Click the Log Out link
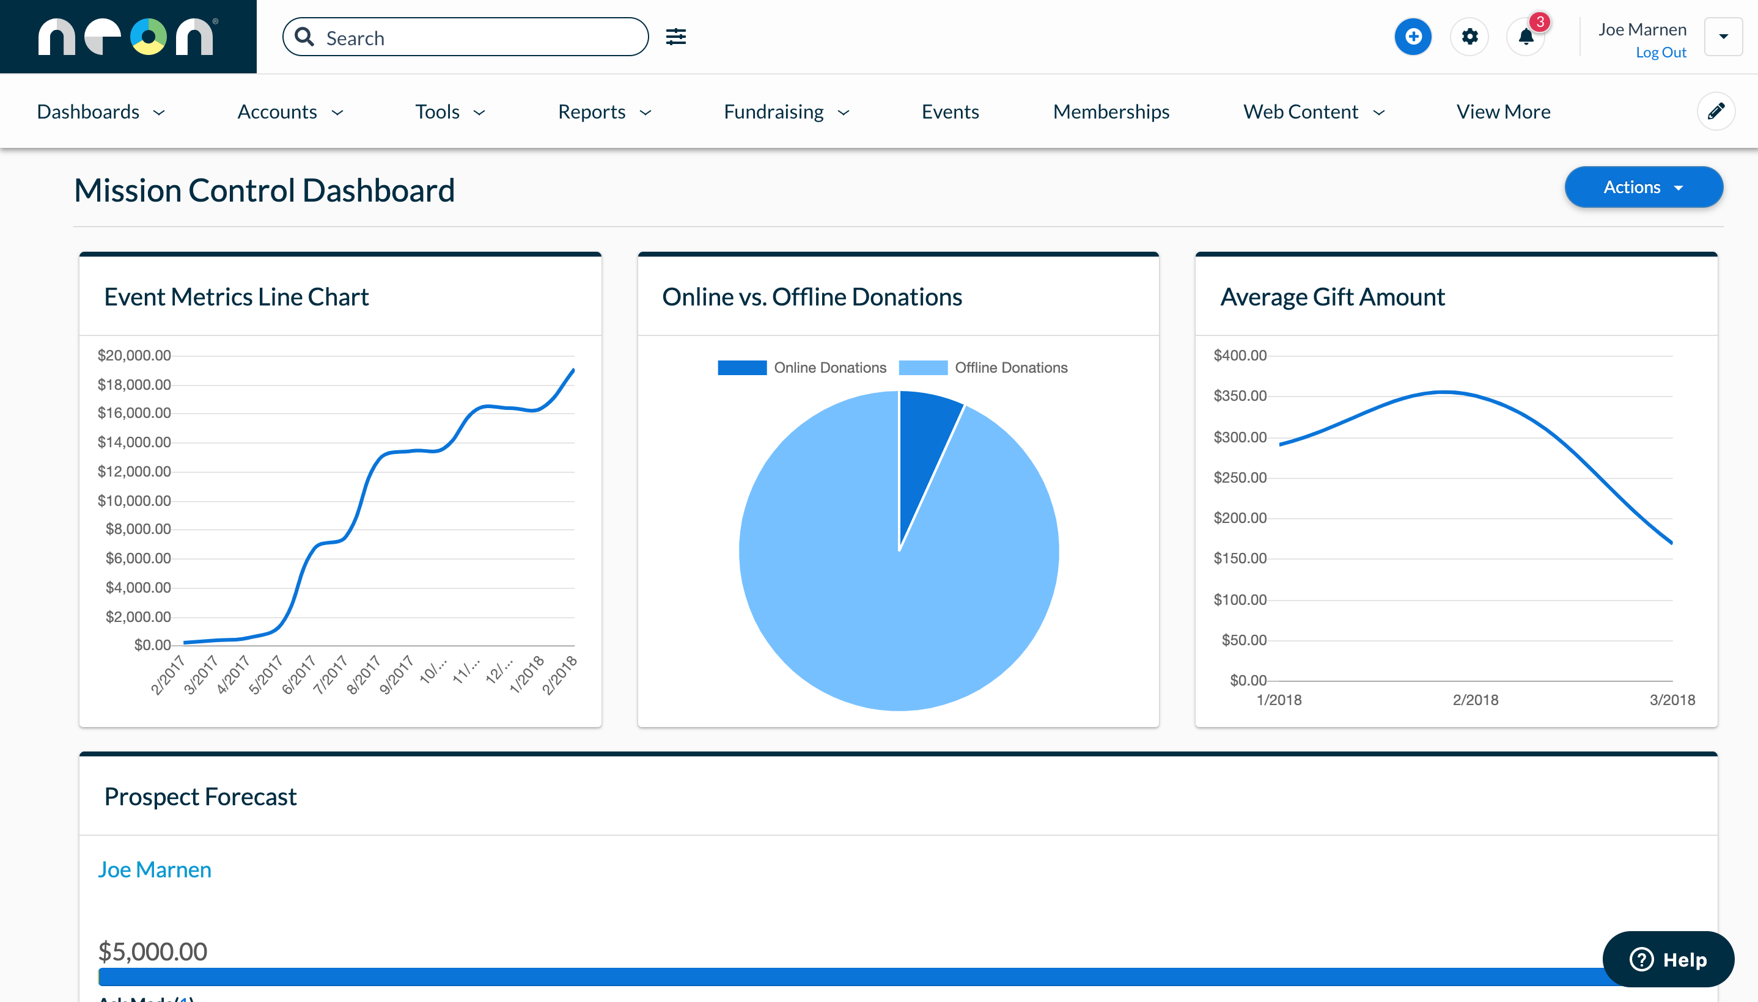The width and height of the screenshot is (1758, 1002). click(x=1660, y=53)
